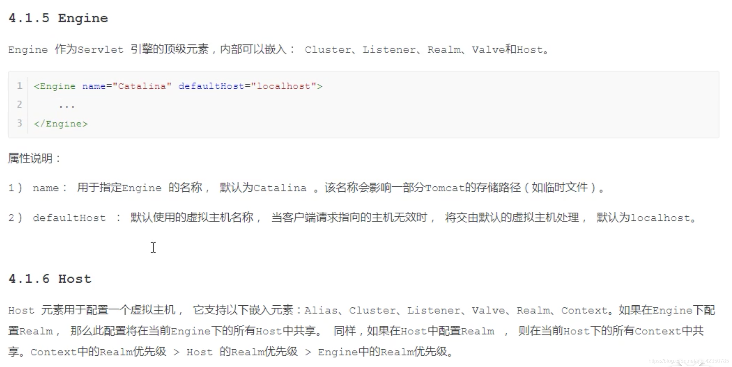Click the "2) defaultHost" attribute description line
The image size is (732, 367).
click(x=352, y=218)
